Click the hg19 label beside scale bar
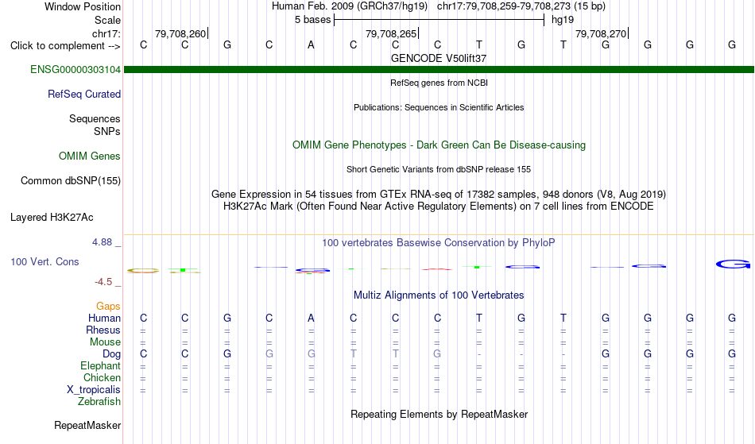 tap(563, 20)
